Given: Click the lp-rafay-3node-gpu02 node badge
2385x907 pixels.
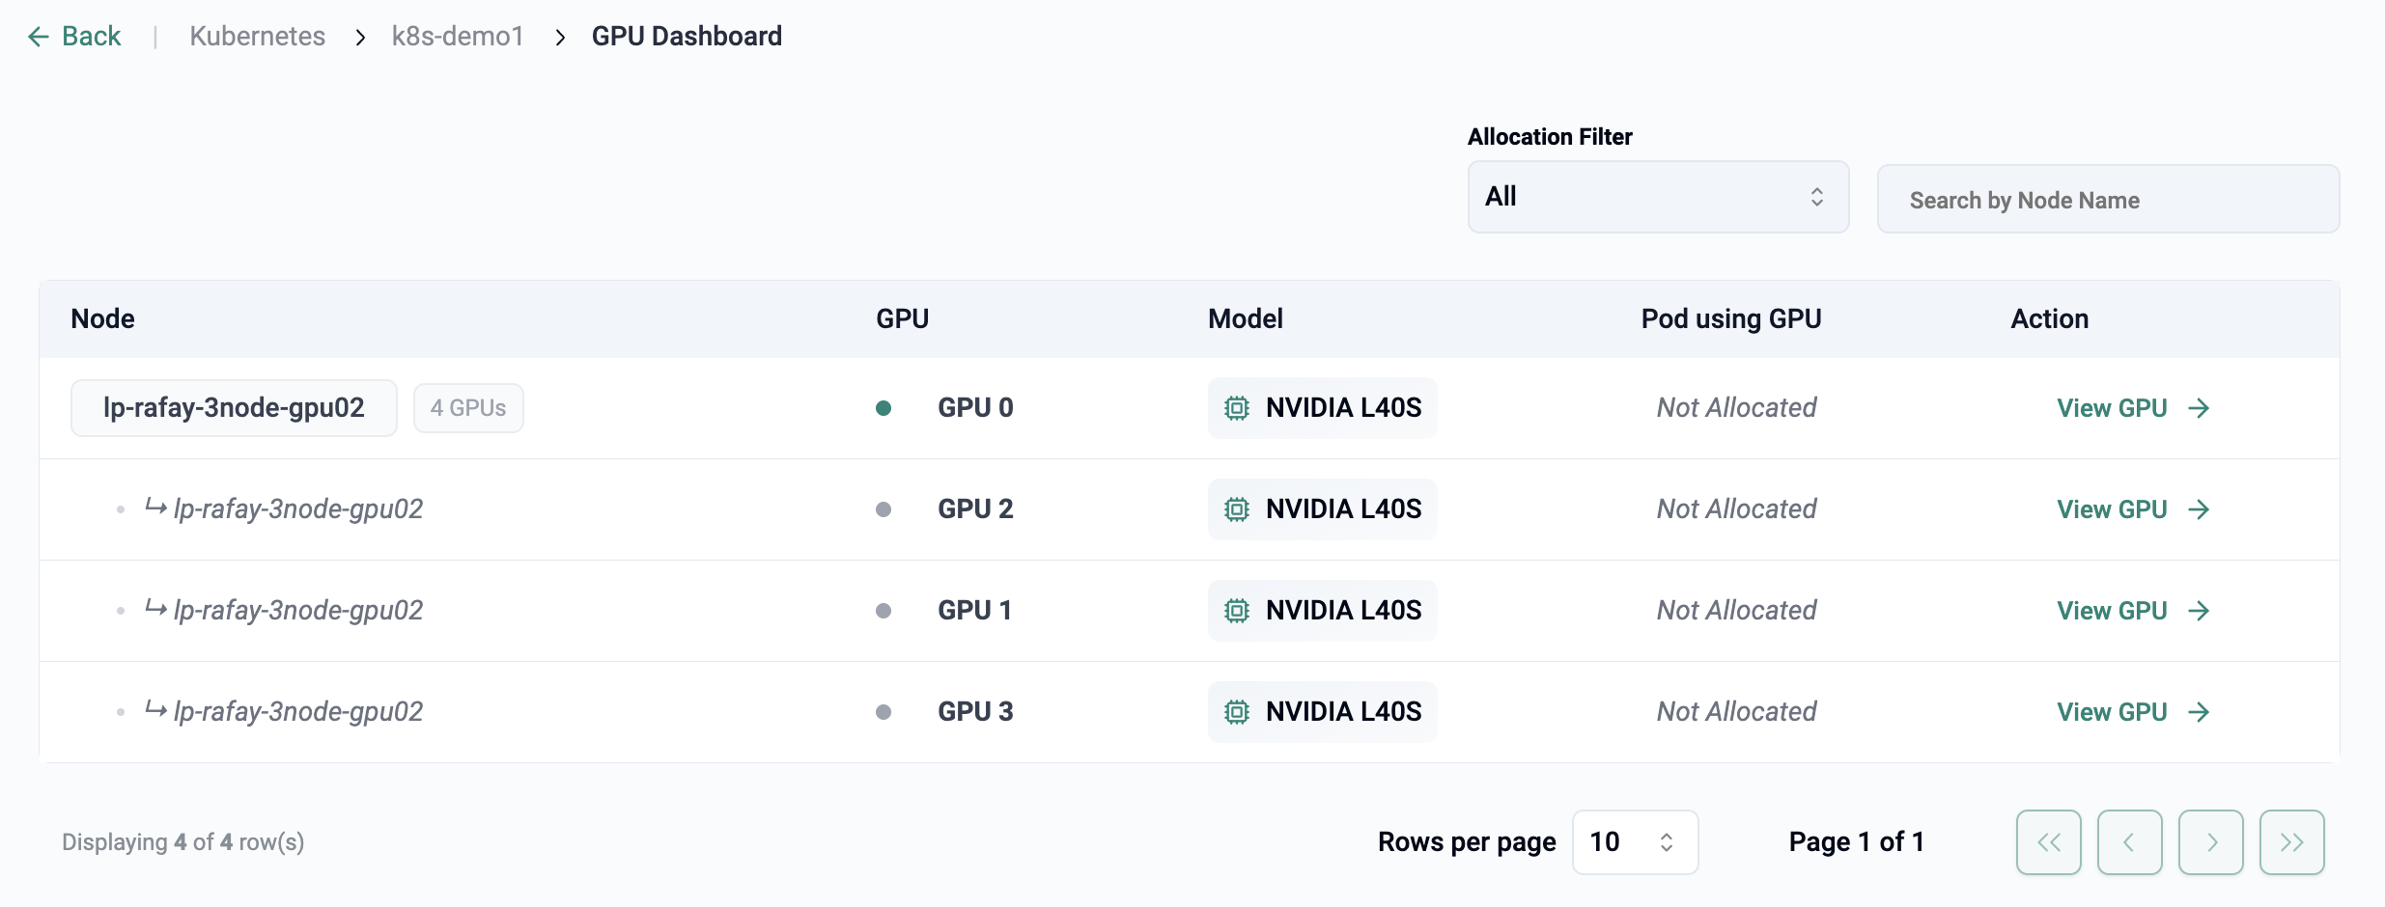Looking at the screenshot, I should 234,408.
